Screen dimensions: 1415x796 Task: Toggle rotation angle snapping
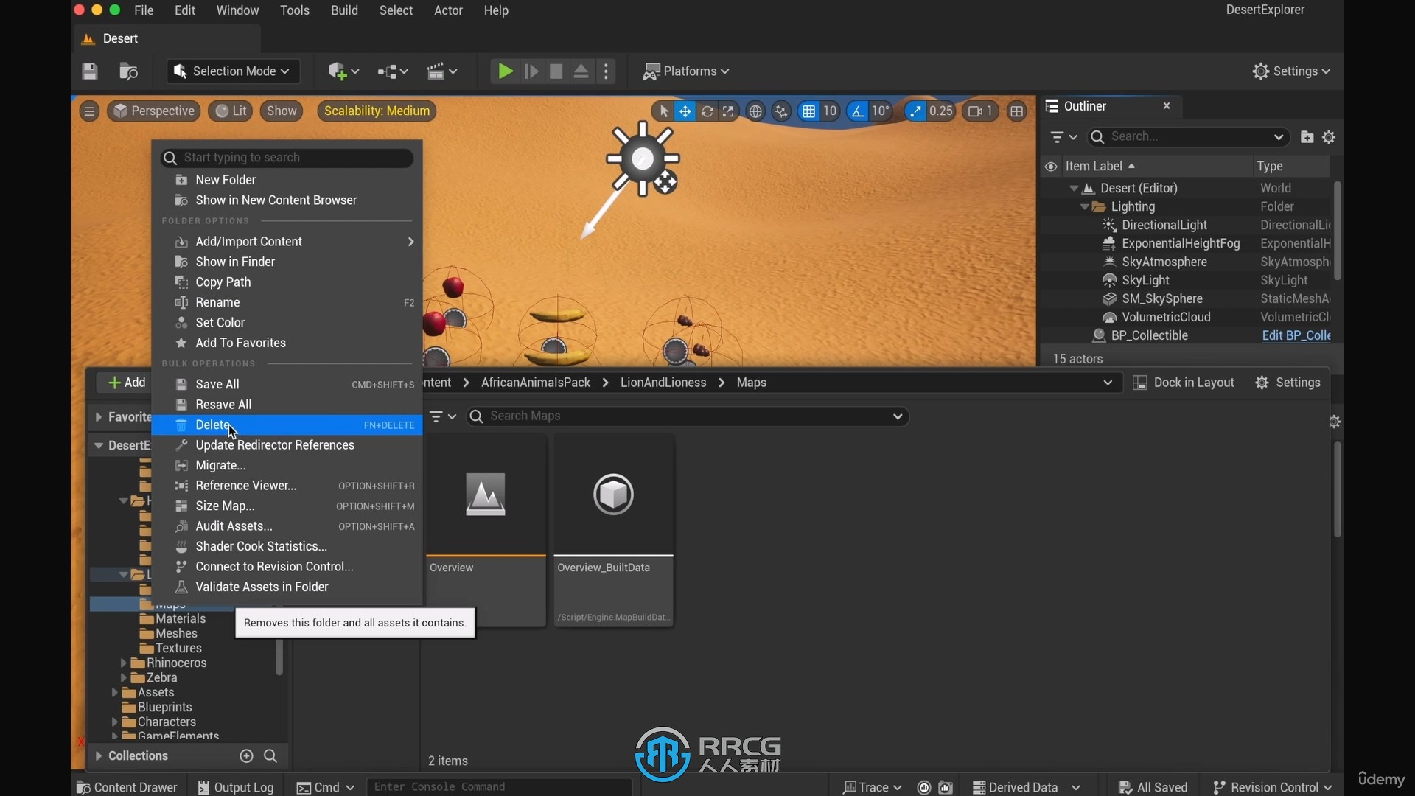(857, 111)
